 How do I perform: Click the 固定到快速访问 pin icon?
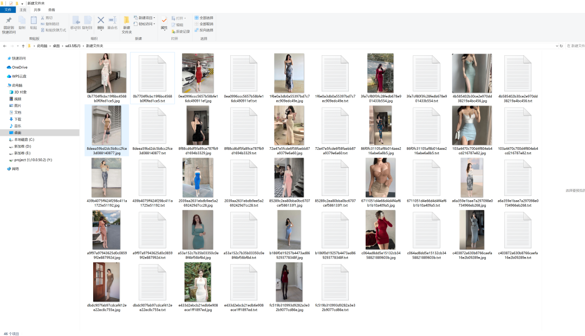(x=9, y=20)
